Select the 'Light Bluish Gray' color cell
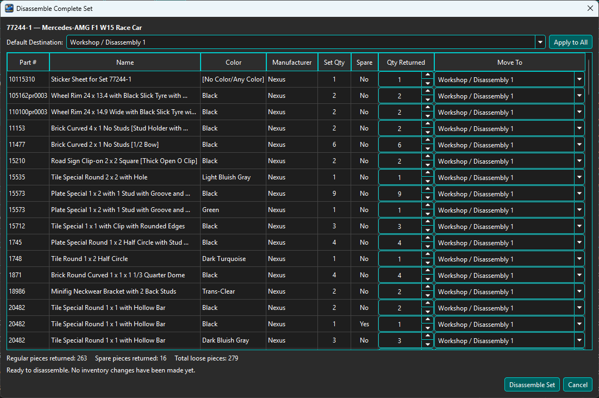Viewport: 599px width, 398px height. (x=233, y=177)
